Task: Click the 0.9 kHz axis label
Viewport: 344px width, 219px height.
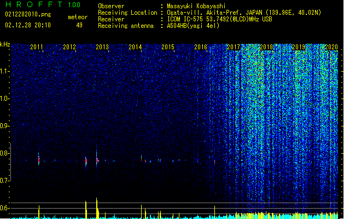Action: coord(5,126)
